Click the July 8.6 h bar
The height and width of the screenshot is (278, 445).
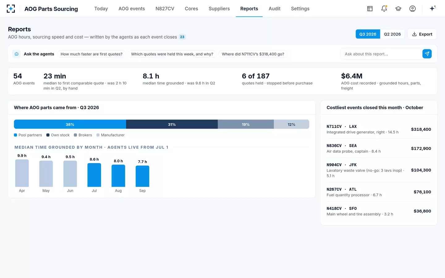(x=94, y=175)
